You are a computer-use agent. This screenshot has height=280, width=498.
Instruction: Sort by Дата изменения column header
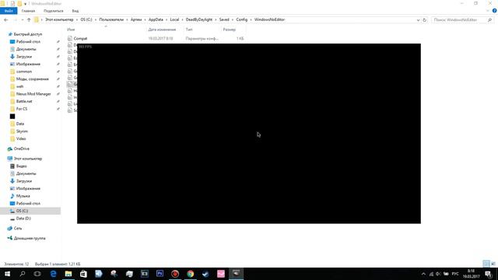coord(162,30)
